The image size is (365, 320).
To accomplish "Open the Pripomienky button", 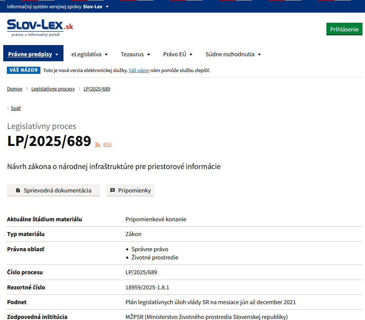I will (130, 190).
